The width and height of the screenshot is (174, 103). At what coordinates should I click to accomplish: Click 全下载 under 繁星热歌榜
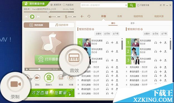[116, 34]
